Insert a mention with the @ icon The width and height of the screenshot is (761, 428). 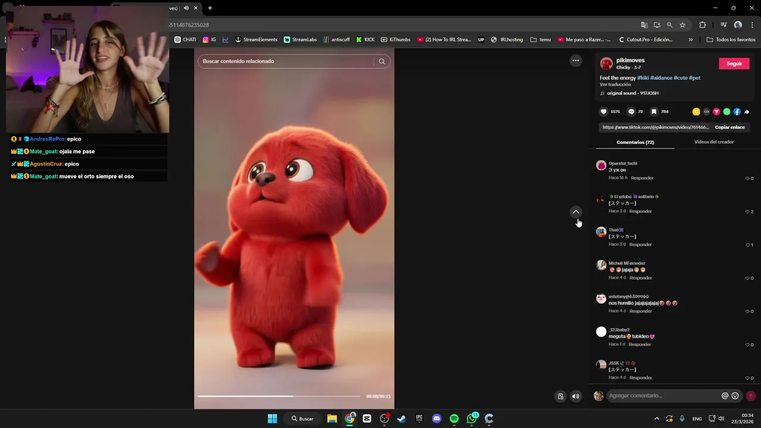click(725, 396)
